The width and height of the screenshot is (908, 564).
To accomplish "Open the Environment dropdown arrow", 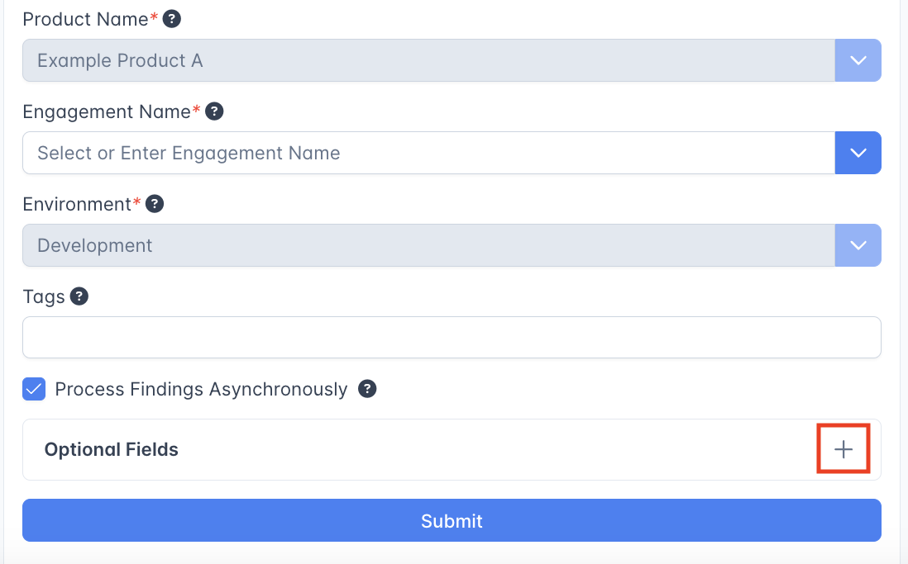I will point(858,245).
